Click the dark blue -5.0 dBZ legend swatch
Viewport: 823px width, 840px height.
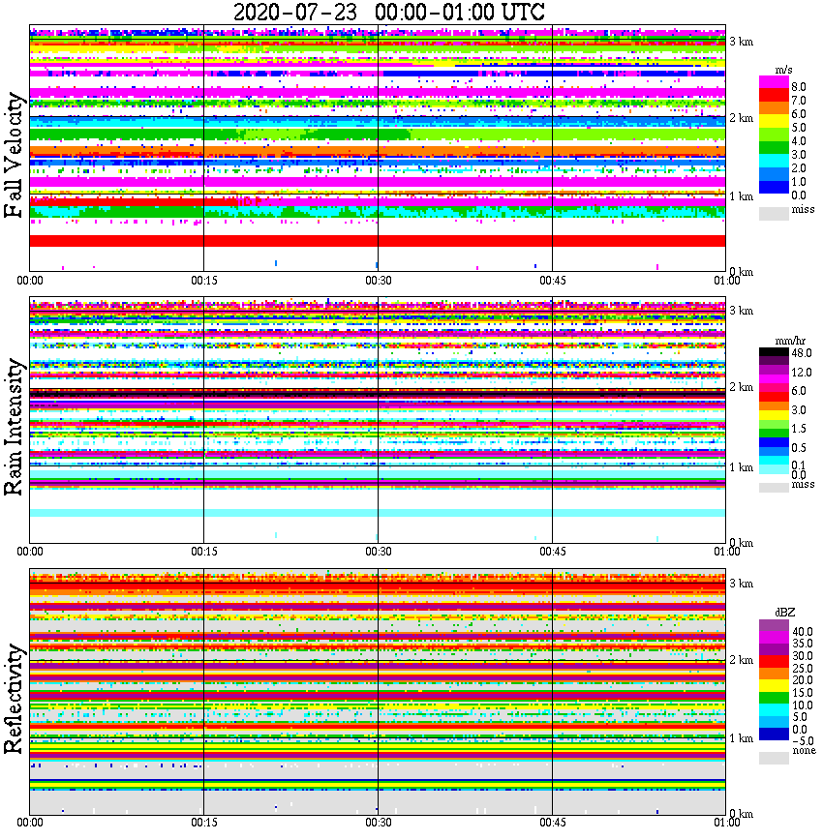(x=774, y=734)
